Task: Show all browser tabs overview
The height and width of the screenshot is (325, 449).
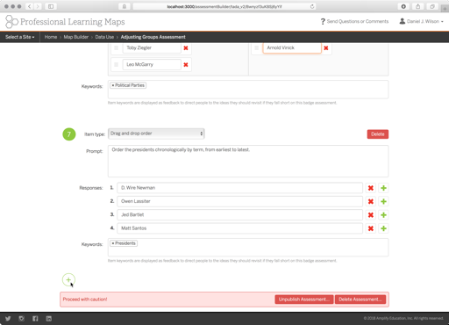Action: click(x=432, y=6)
